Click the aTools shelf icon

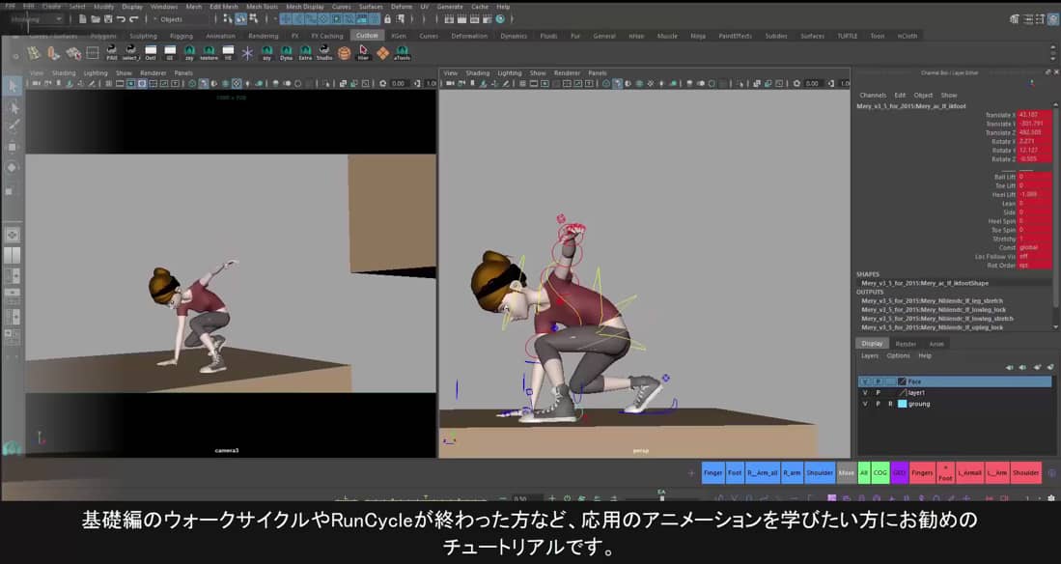(x=402, y=52)
